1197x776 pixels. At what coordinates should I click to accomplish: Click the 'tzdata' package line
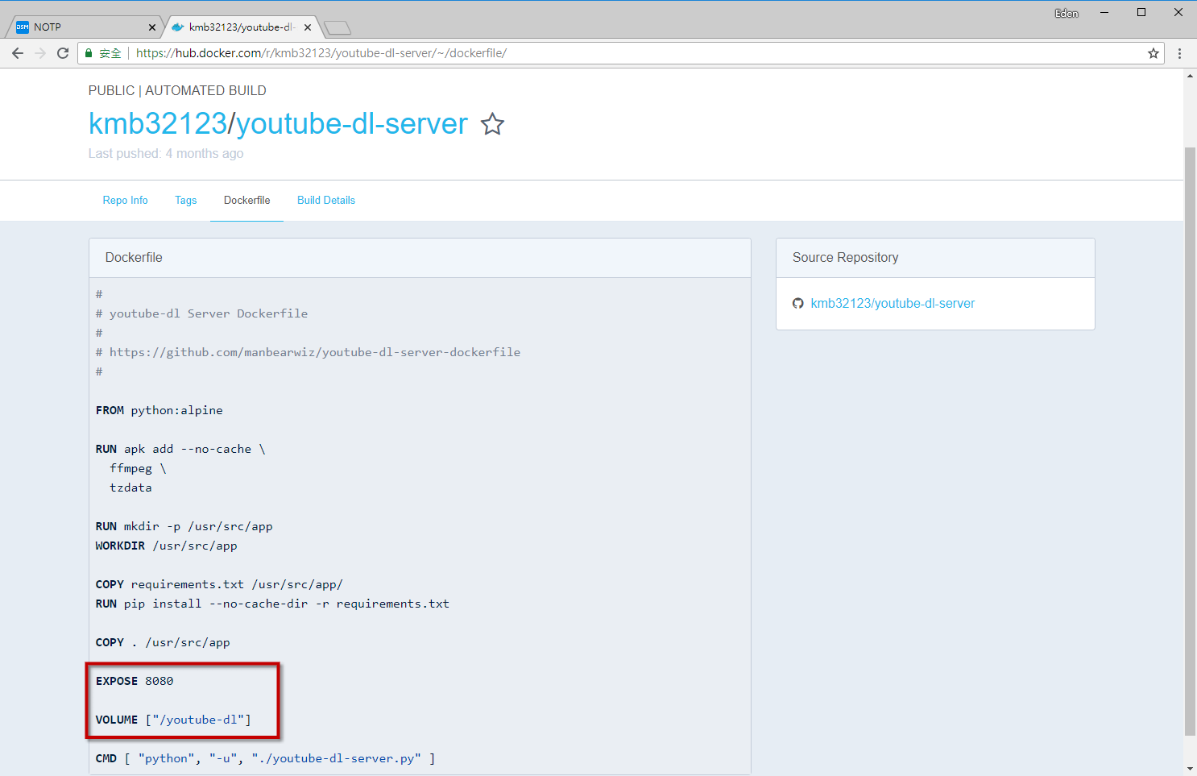[130, 488]
